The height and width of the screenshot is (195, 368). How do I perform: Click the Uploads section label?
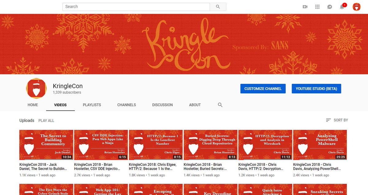click(x=27, y=120)
